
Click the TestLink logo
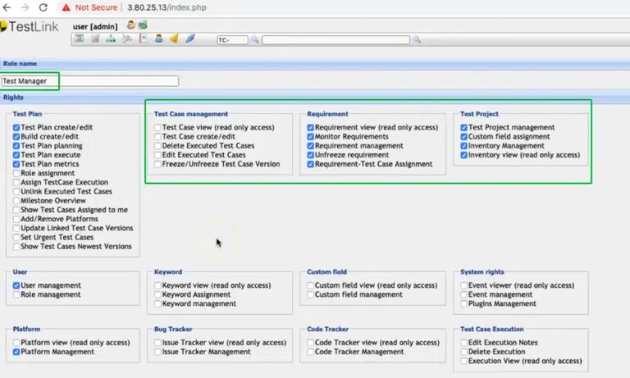(30, 26)
